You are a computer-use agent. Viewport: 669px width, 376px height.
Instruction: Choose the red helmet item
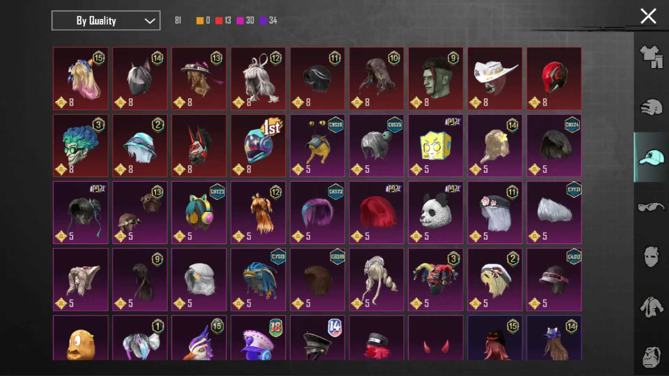[554, 79]
